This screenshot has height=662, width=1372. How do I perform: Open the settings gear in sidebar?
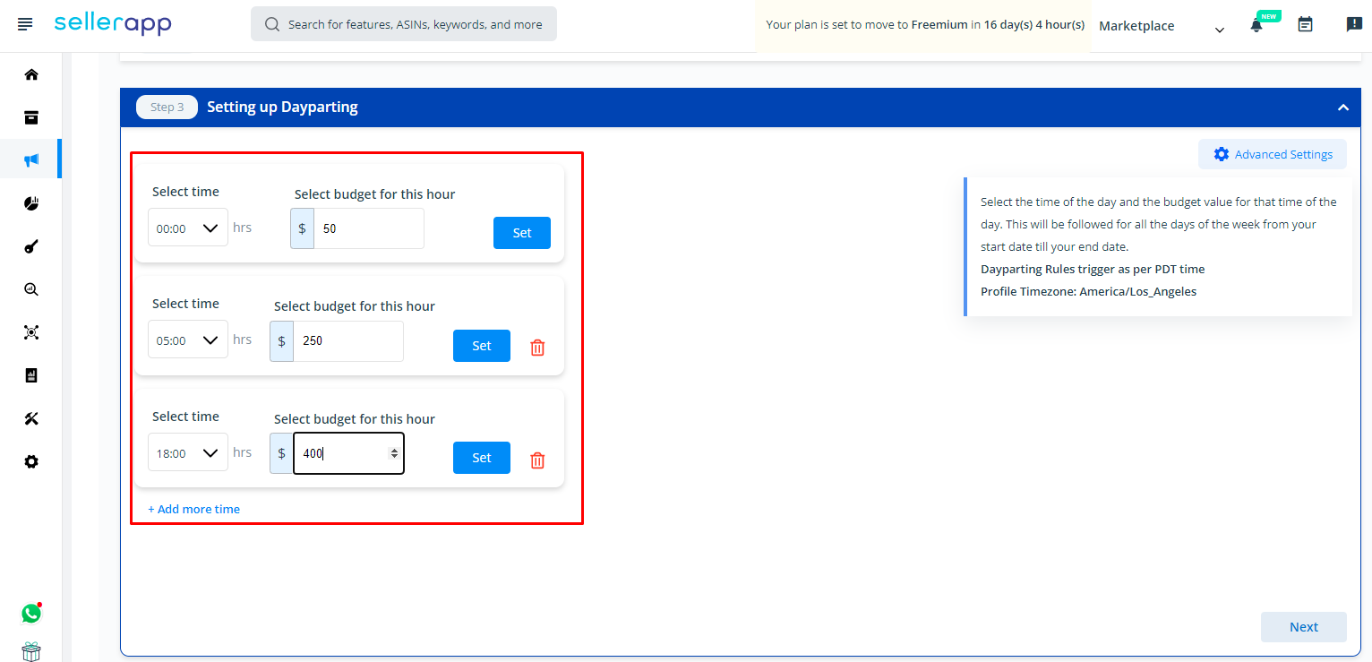(x=31, y=461)
